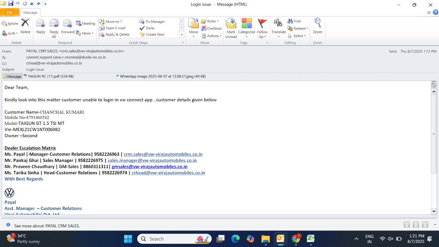View the WhatsApp Image attachment
This screenshot has width=439, height=247.
[x=161, y=76]
